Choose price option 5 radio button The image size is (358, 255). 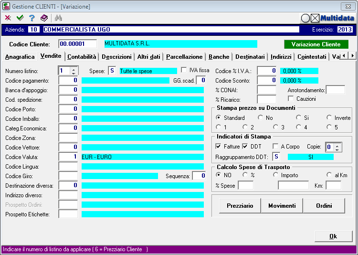click(x=329, y=127)
